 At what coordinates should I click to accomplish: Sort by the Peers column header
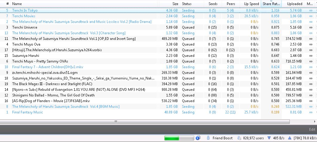(x=231, y=4)
